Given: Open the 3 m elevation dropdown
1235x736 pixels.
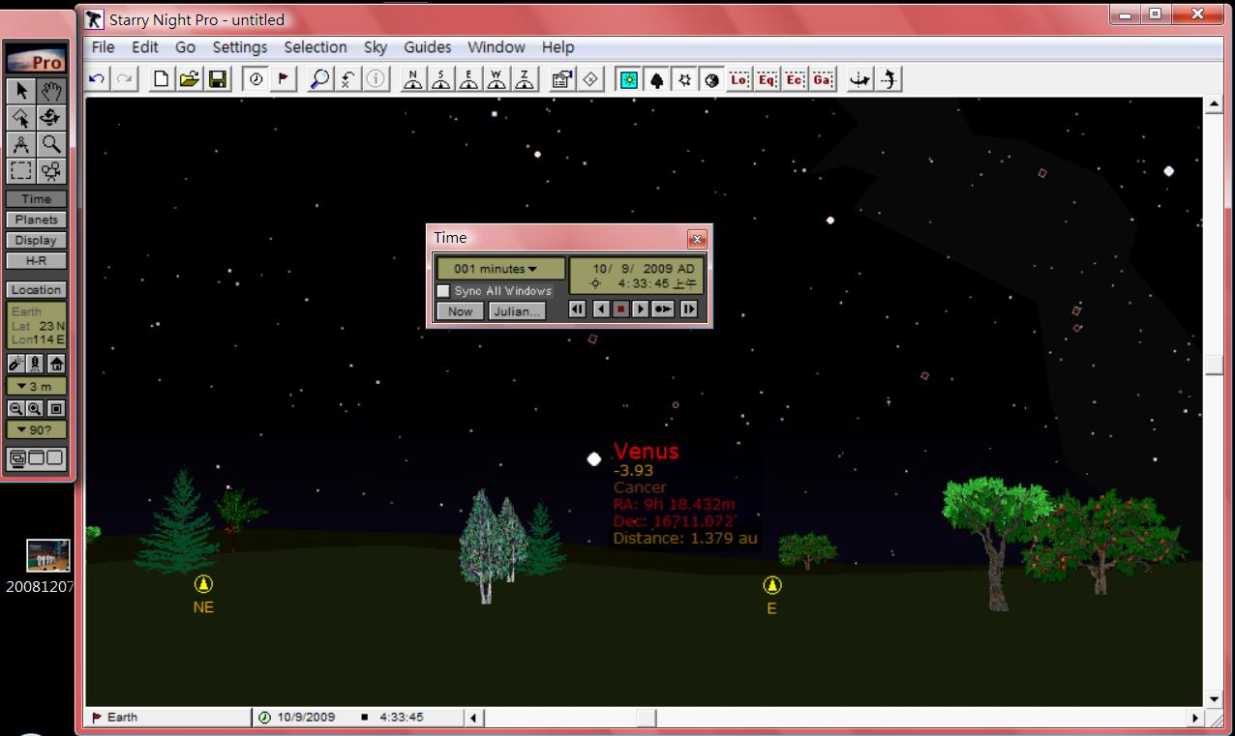Looking at the screenshot, I should click(x=37, y=387).
